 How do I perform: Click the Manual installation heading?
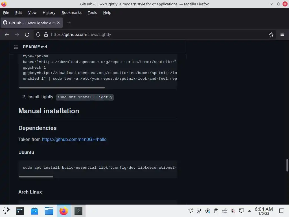pyautogui.click(x=49, y=111)
